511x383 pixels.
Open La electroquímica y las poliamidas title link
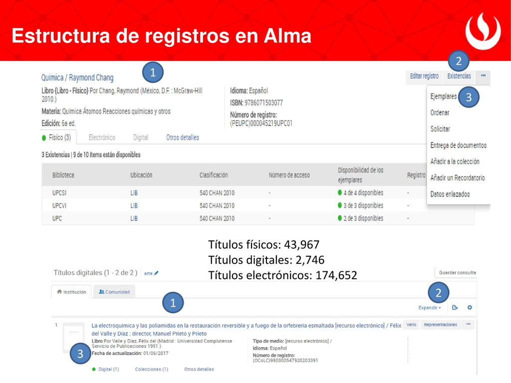(246, 329)
